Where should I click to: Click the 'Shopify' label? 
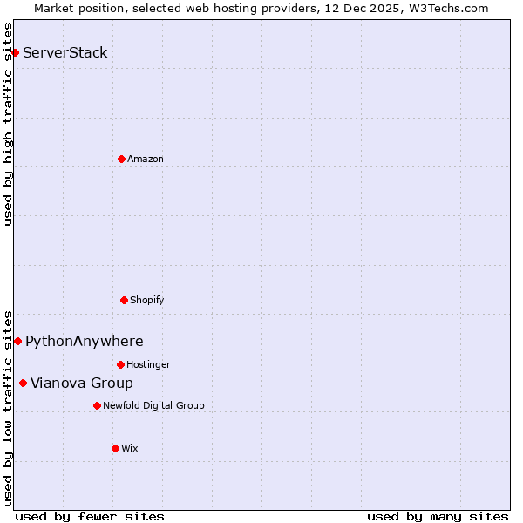(x=147, y=300)
